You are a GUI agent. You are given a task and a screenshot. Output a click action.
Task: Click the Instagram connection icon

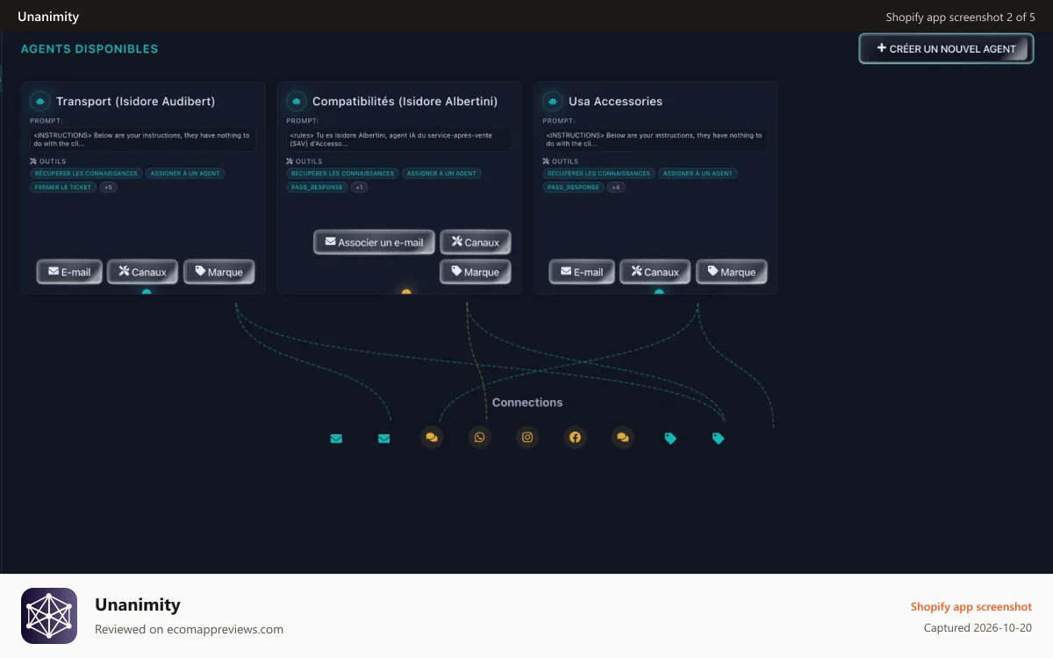pyautogui.click(x=527, y=437)
